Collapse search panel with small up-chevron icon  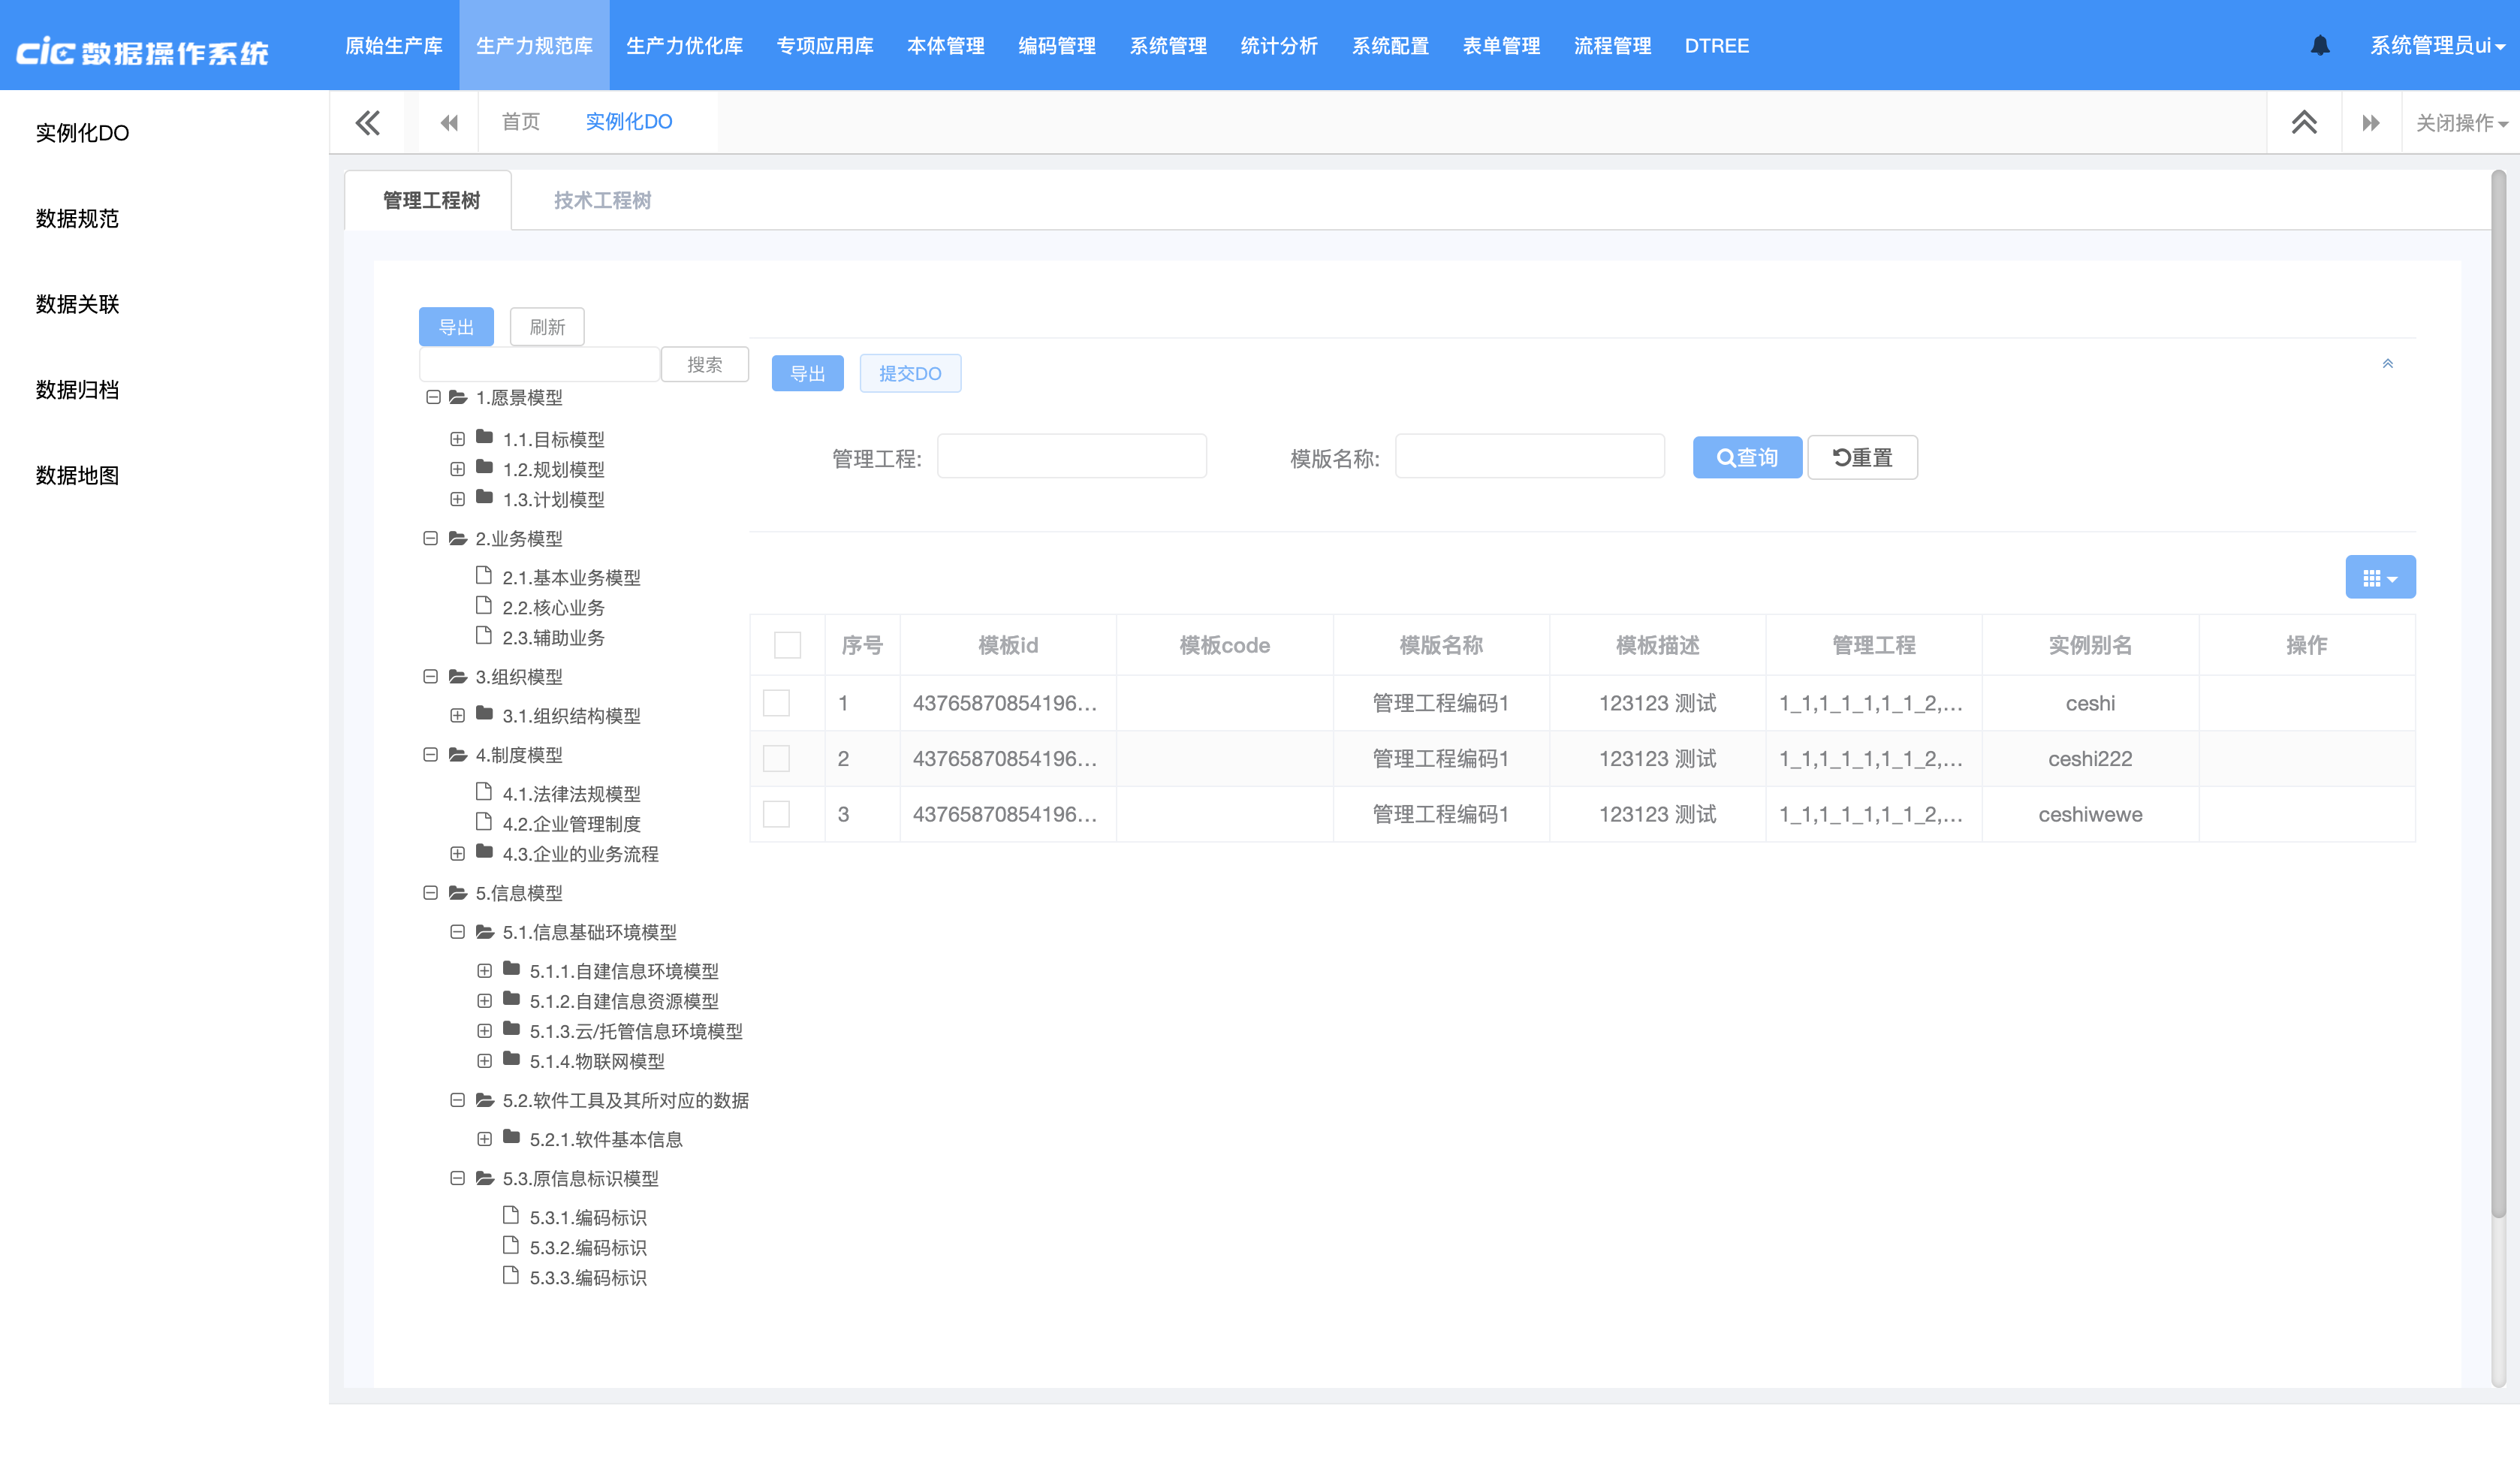click(x=2387, y=364)
